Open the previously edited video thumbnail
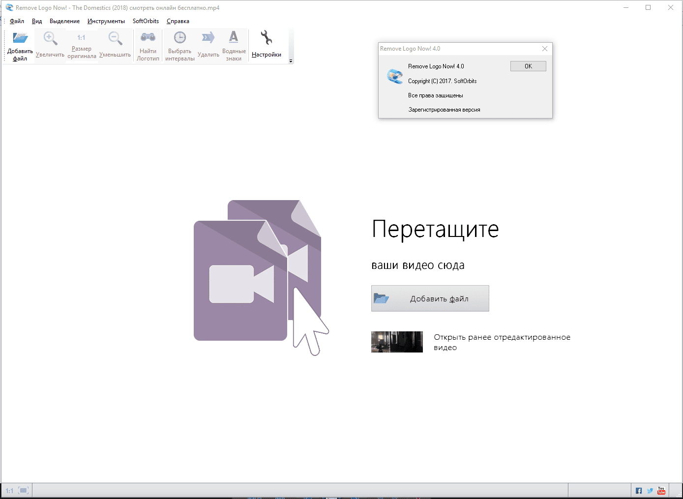 (x=397, y=342)
